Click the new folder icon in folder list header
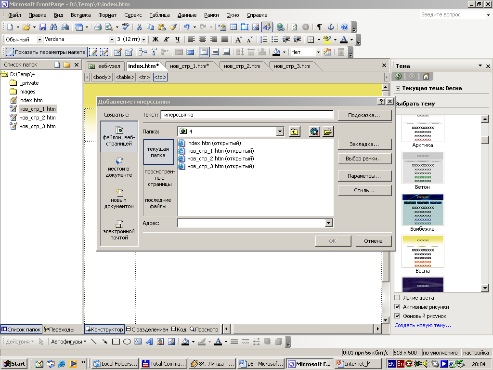This screenshot has height=370, width=493. click(x=66, y=65)
